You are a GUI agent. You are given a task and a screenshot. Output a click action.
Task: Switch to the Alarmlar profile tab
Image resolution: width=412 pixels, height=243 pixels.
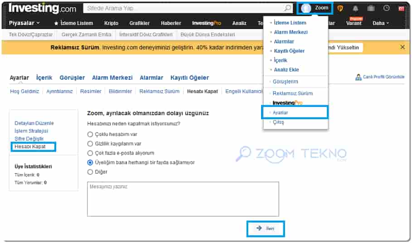coord(151,78)
